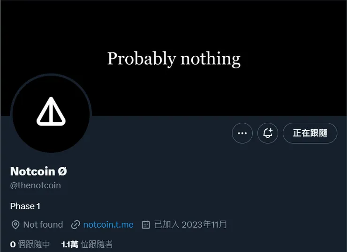The width and height of the screenshot is (347, 252).
Task: Click the calendar joined-date icon
Action: click(146, 225)
